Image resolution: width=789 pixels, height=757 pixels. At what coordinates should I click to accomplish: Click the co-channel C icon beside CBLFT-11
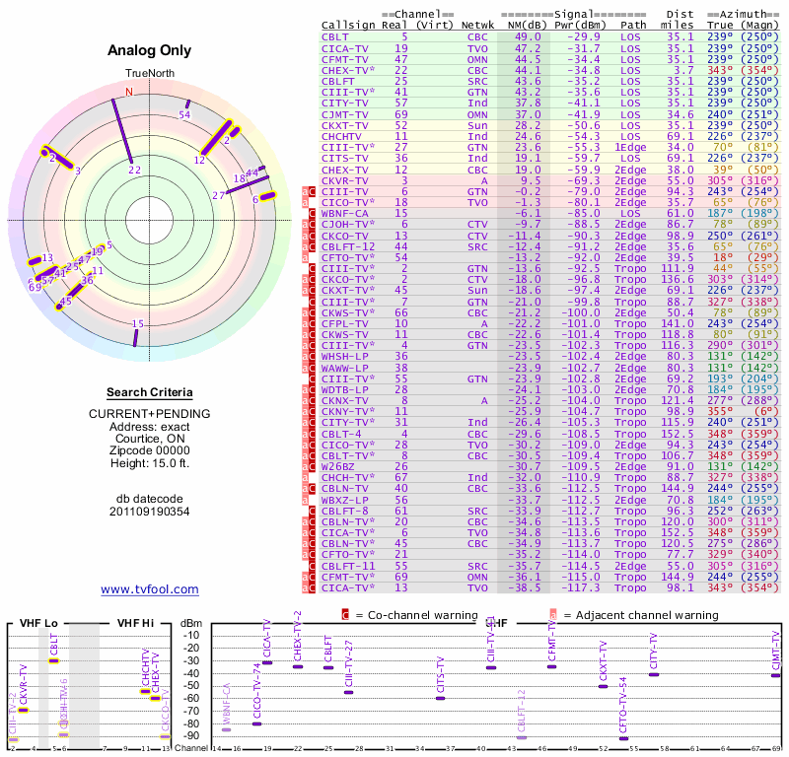(312, 566)
